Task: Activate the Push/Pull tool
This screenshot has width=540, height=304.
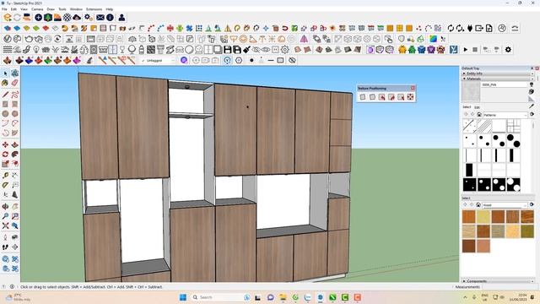Action: [15, 144]
